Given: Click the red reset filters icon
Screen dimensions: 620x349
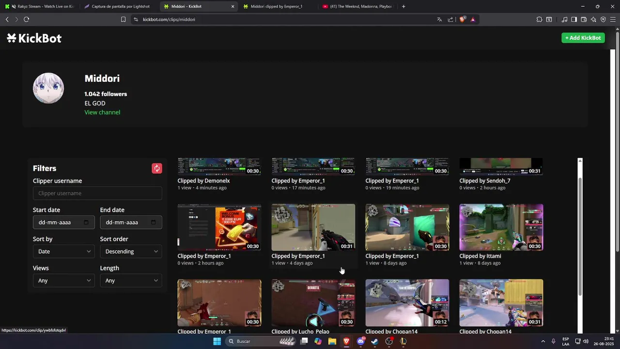Looking at the screenshot, I should tap(156, 168).
